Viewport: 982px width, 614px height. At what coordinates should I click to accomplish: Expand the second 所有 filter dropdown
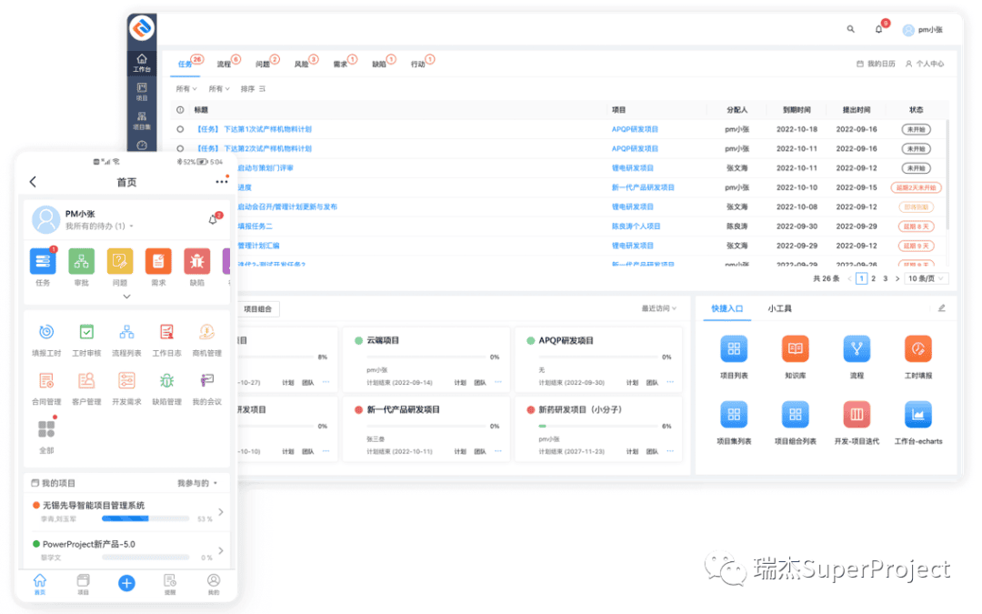[219, 89]
